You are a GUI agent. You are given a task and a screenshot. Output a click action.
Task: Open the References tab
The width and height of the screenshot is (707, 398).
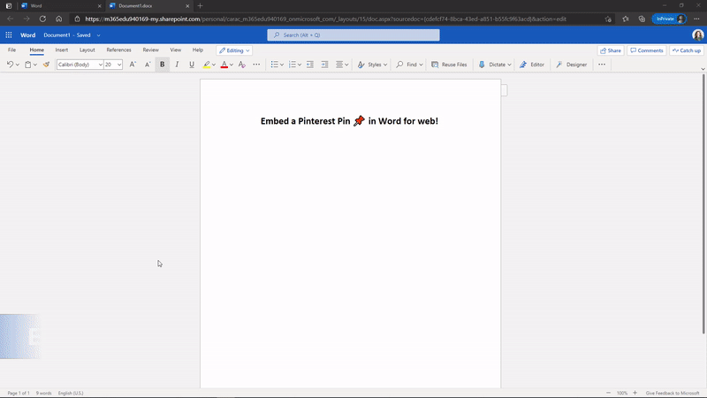[x=118, y=50]
